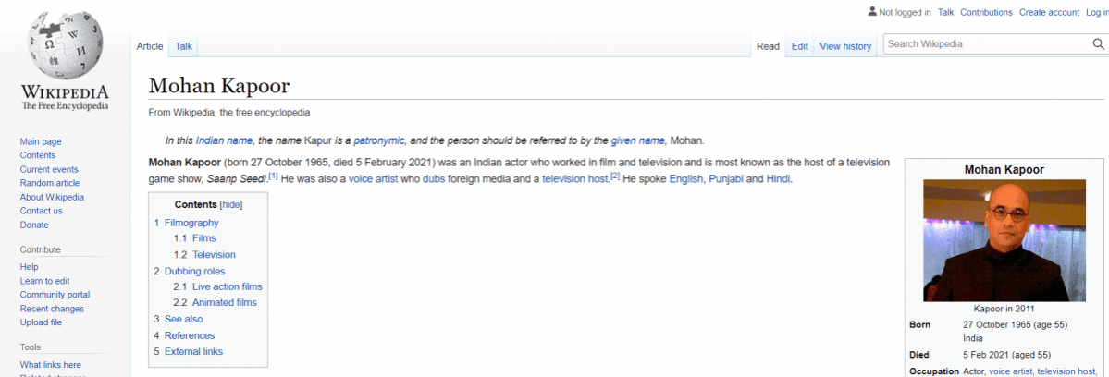
Task: Follow the Indian name hatnote link
Action: pyautogui.click(x=224, y=140)
